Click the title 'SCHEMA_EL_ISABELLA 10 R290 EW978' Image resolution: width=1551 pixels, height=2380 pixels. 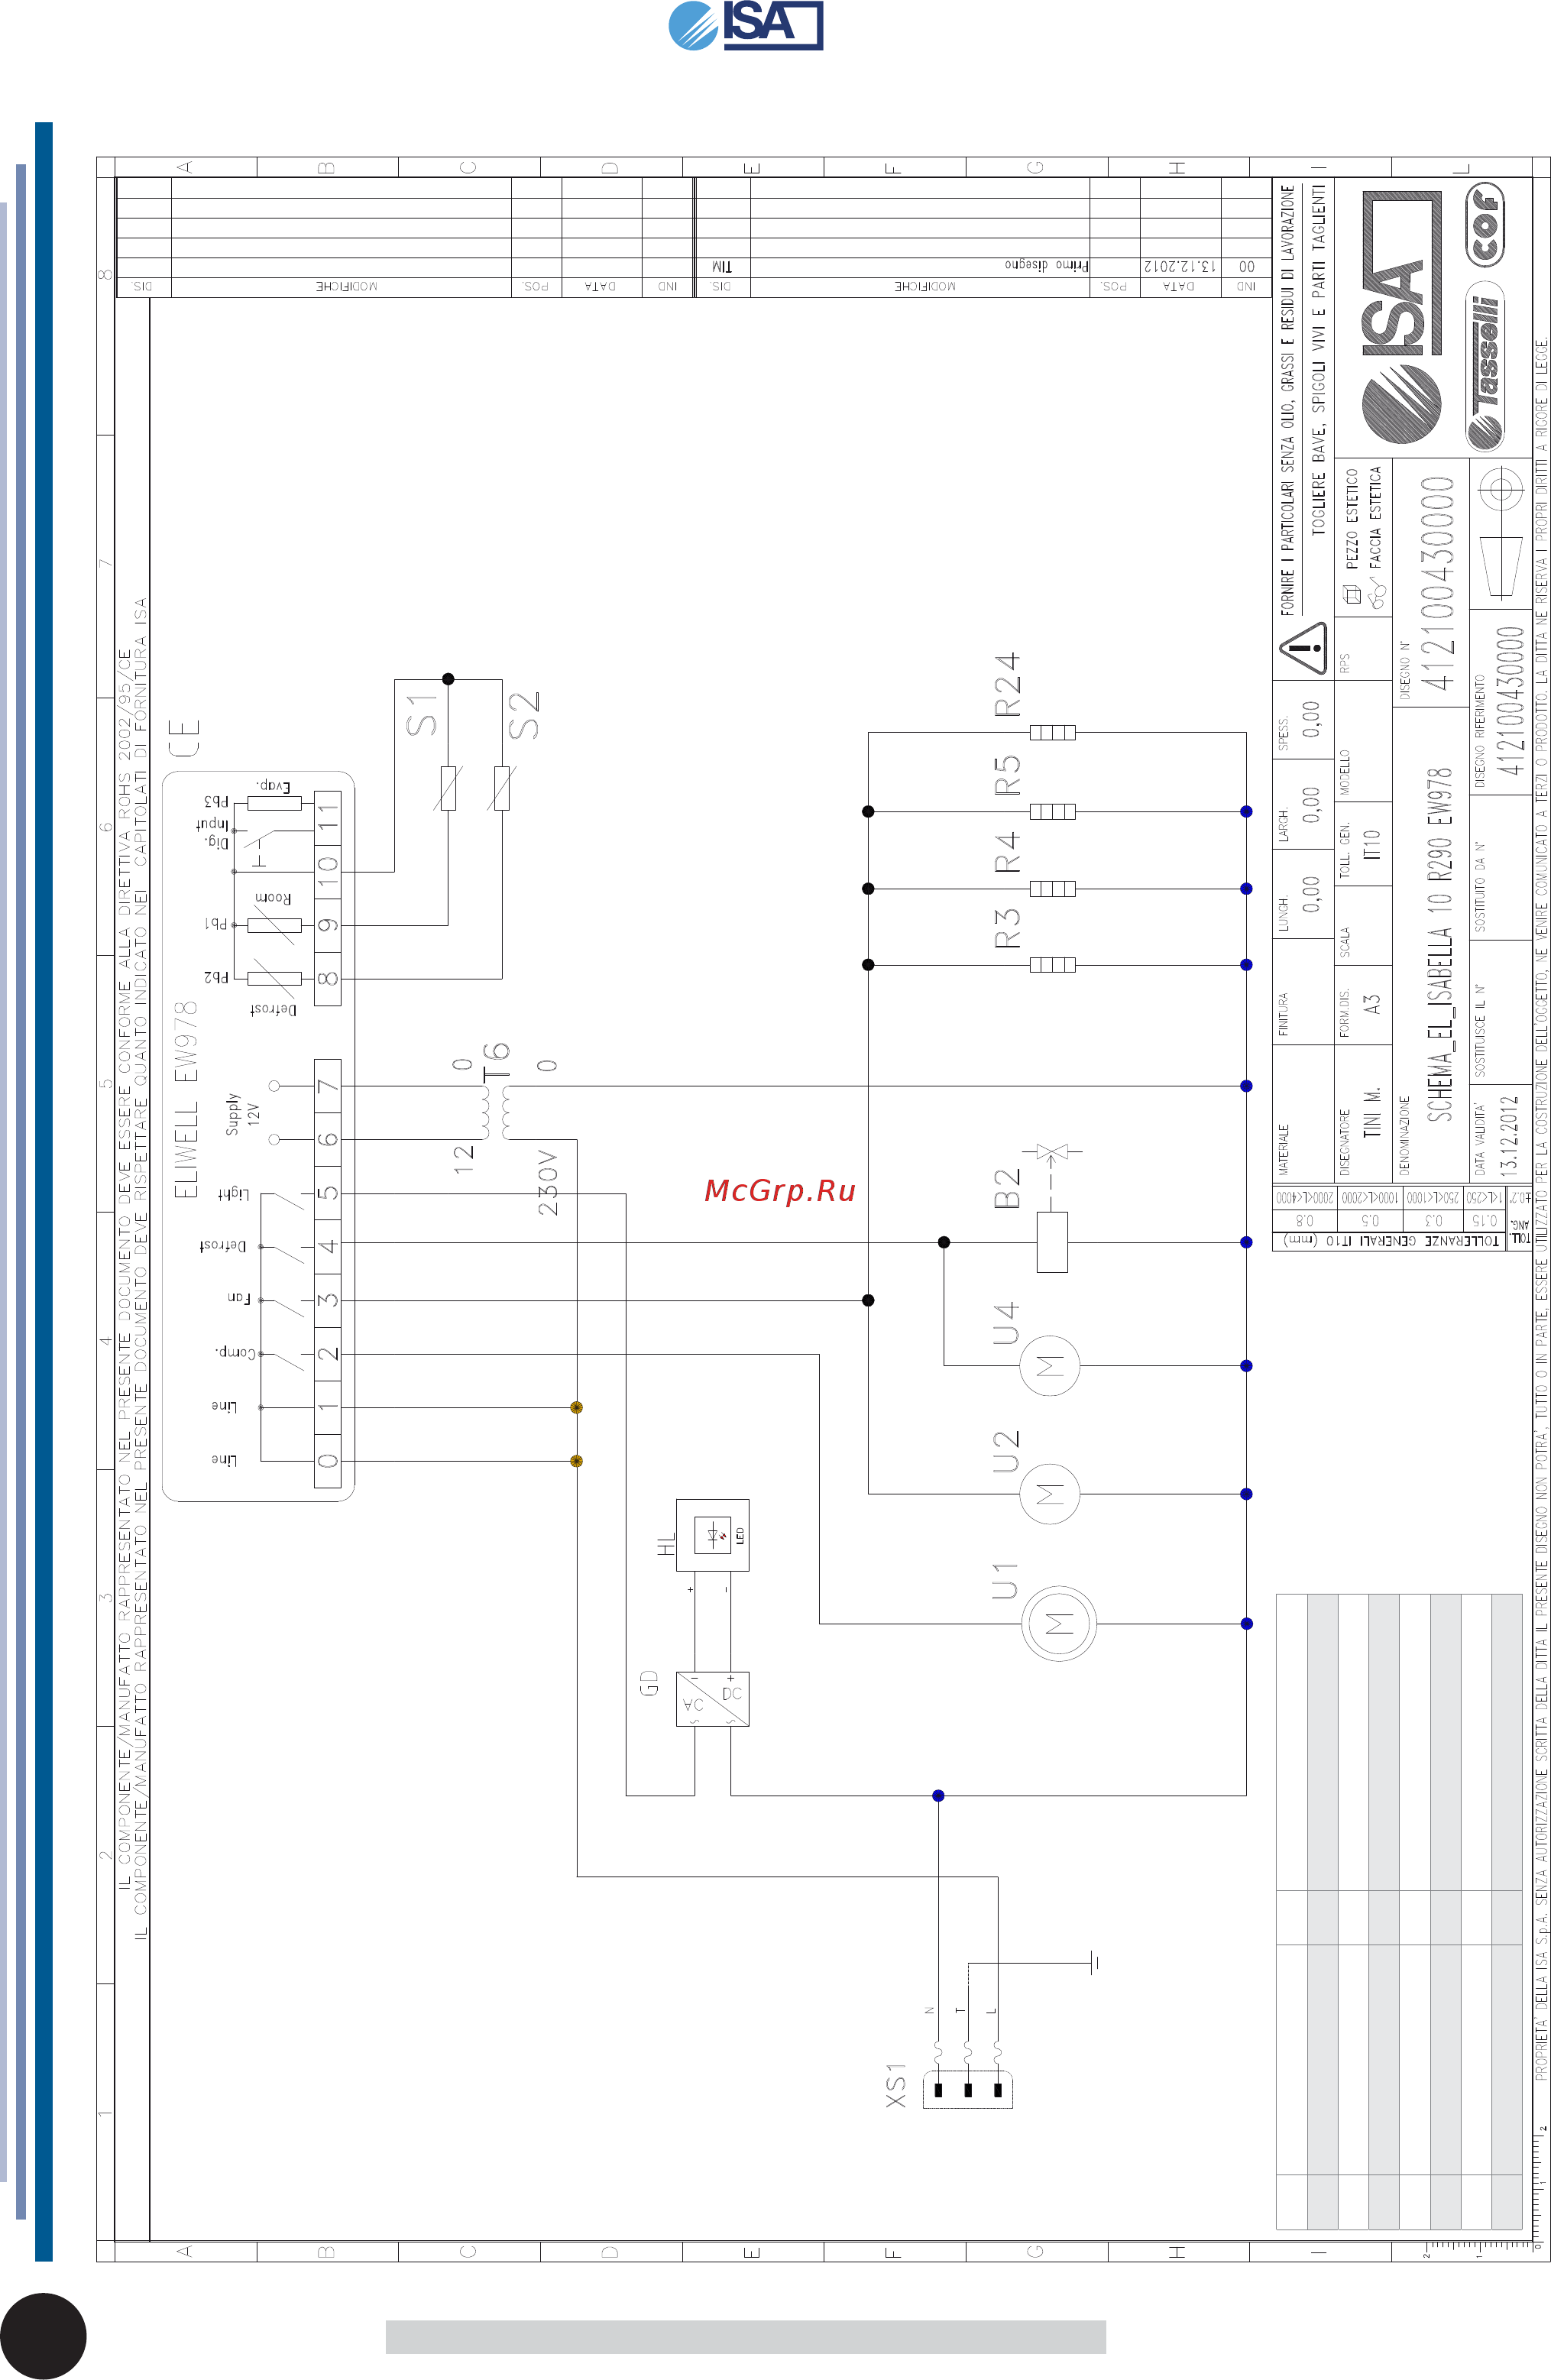click(1439, 944)
